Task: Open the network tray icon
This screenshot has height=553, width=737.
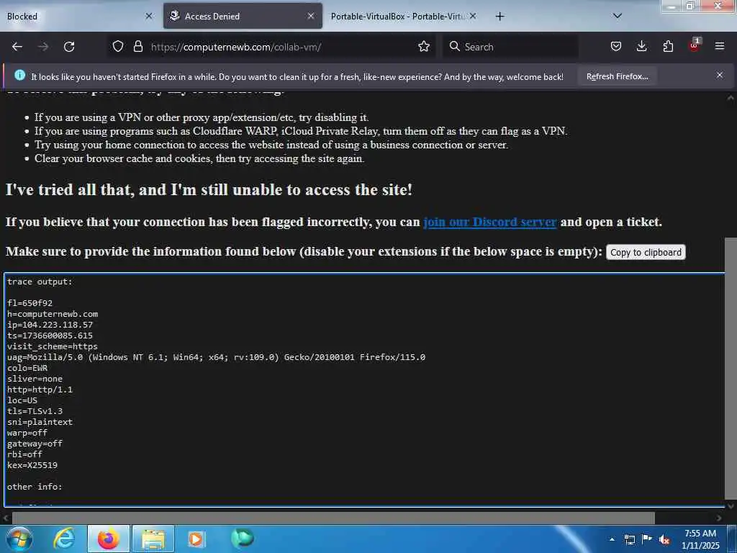Action: coord(629,539)
